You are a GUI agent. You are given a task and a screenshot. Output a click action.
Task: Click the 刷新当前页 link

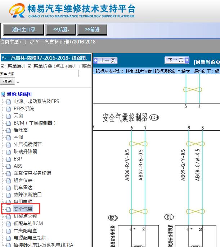coord(207,62)
